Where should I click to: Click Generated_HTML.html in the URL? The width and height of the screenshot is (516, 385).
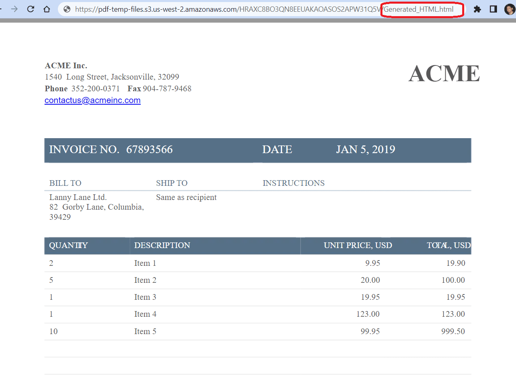tap(418, 9)
